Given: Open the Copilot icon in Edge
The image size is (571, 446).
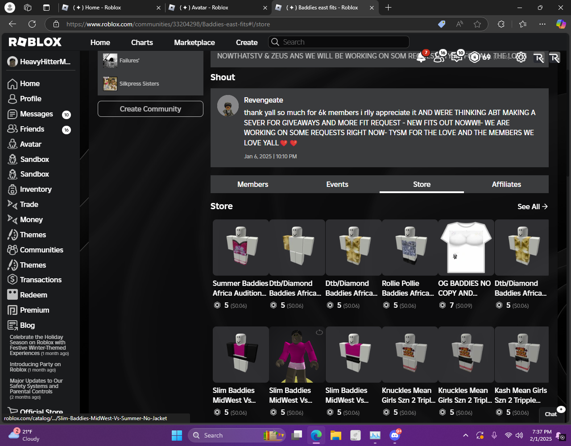Looking at the screenshot, I should pos(561,24).
